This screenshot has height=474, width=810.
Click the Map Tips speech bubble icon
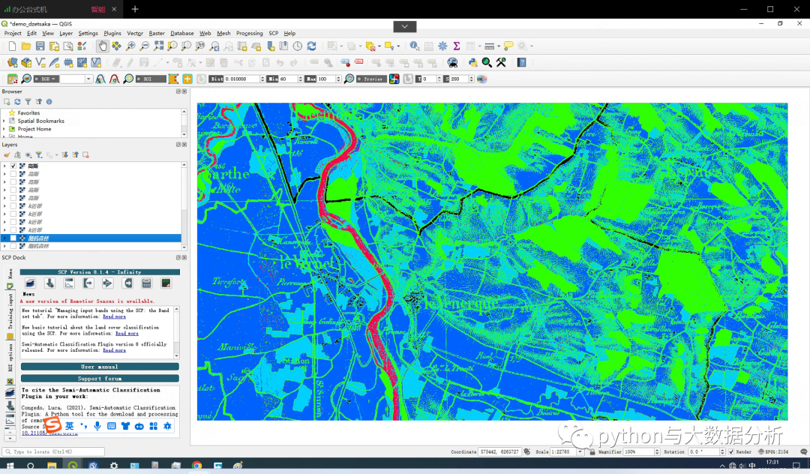[508, 46]
